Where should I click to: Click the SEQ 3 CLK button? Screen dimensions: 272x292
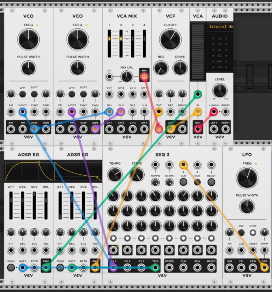coord(183,182)
